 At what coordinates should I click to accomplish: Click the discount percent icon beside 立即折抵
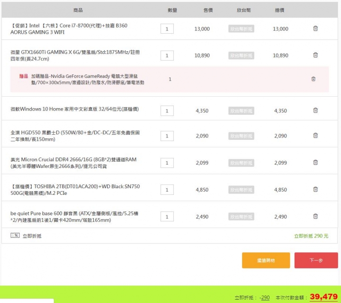(x=15, y=235)
